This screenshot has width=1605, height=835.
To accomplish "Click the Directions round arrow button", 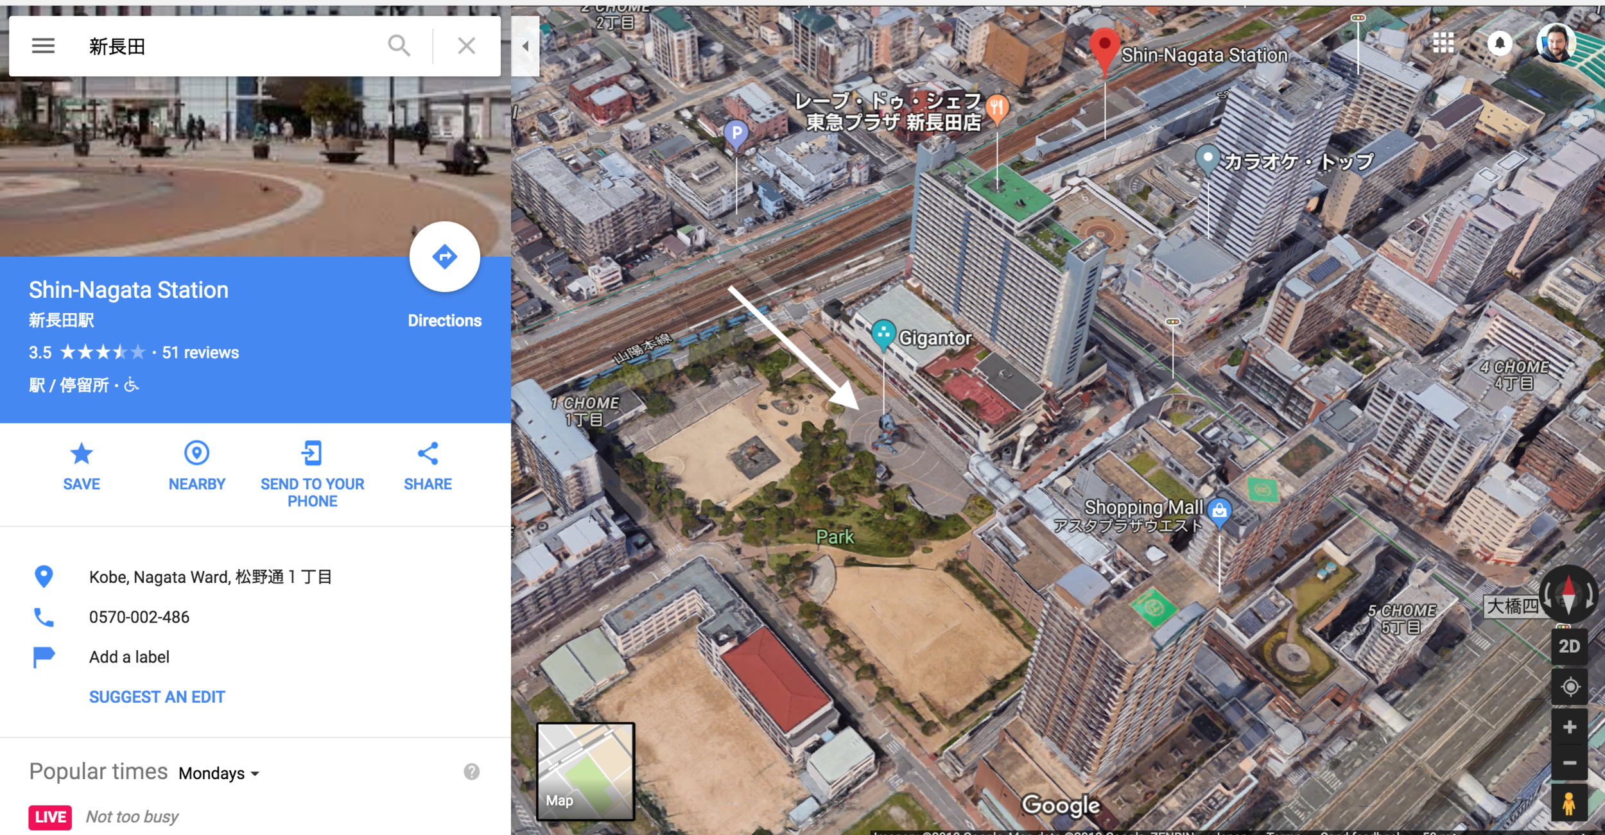I will click(444, 257).
